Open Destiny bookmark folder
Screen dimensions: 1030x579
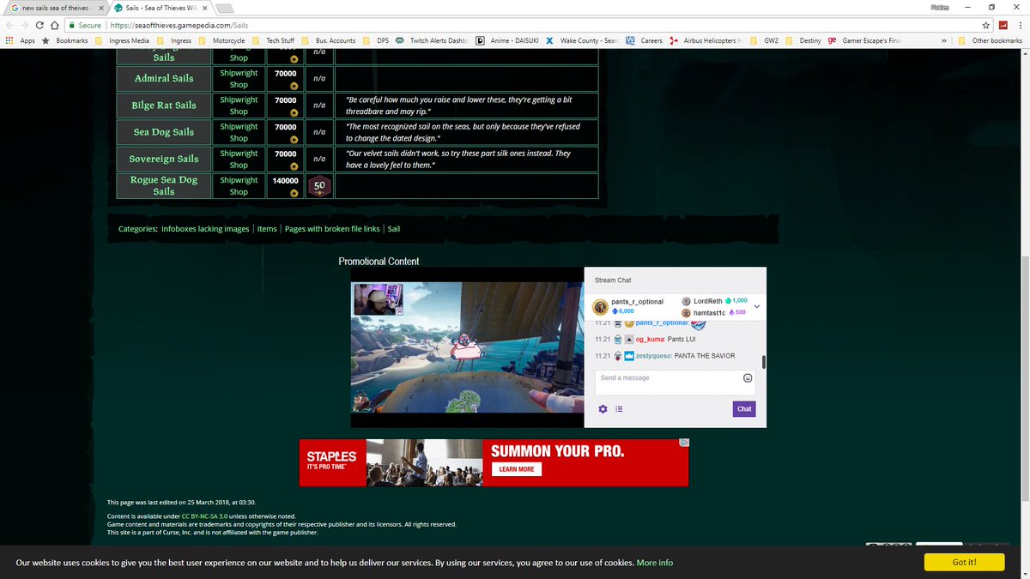pyautogui.click(x=803, y=40)
